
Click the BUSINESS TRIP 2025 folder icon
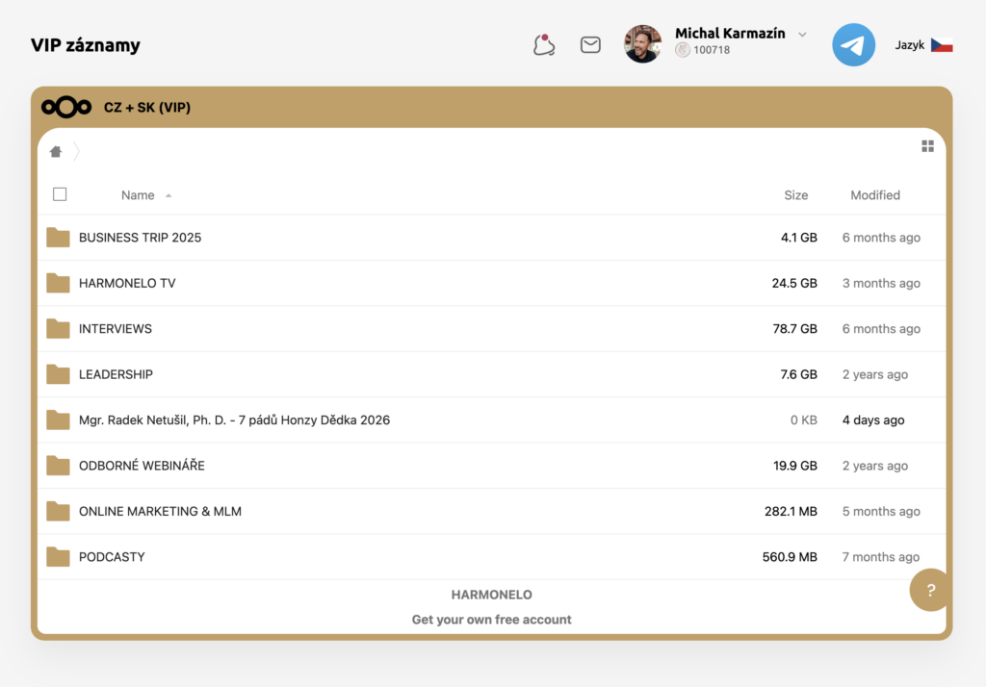coord(59,238)
